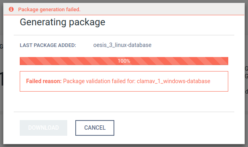Click the red info icon in alert banner
The width and height of the screenshot is (248, 147).
(x=11, y=9)
